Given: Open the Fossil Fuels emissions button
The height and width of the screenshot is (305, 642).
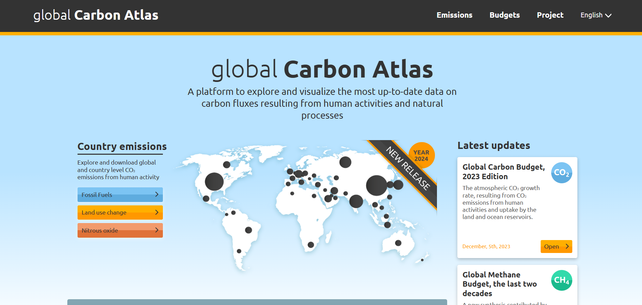Looking at the screenshot, I should click(120, 194).
